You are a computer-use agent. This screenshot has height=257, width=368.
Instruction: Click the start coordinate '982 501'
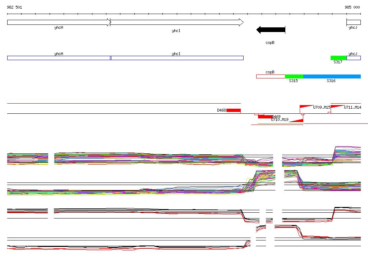[x=14, y=7]
